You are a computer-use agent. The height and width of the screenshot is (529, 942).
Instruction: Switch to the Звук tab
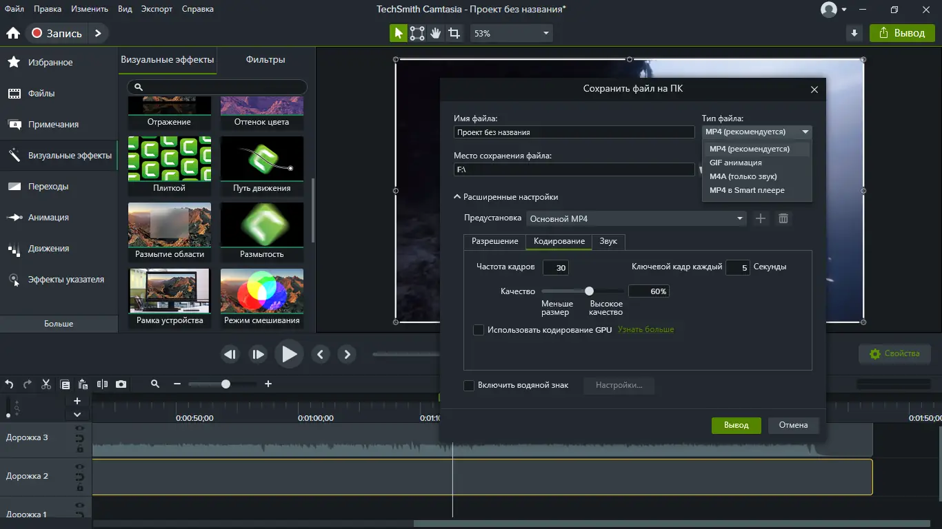[608, 241]
